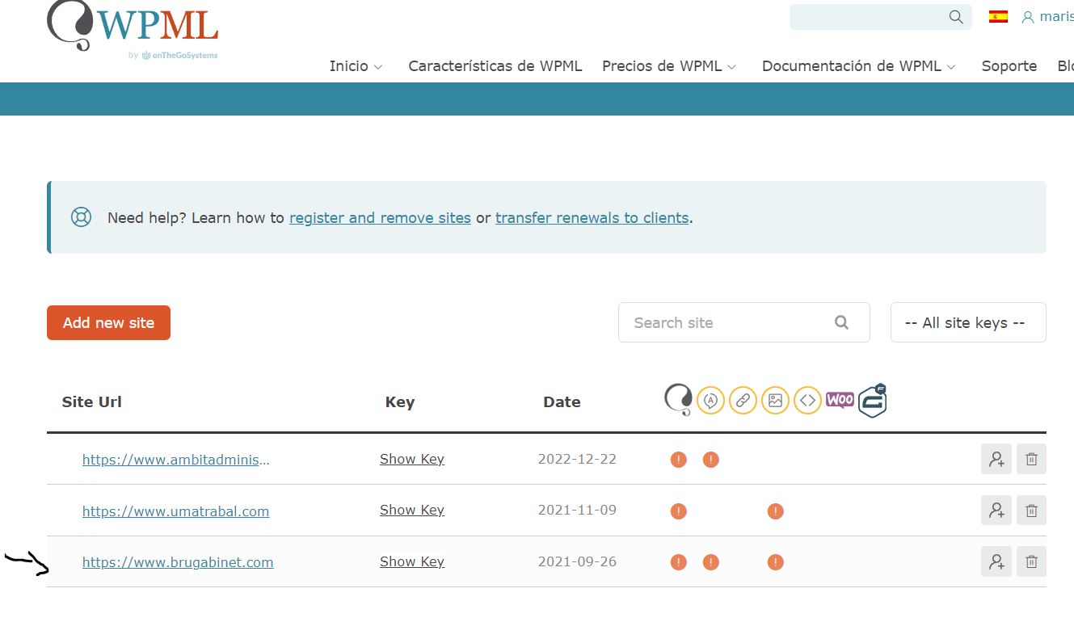Click the Key column header
The height and width of the screenshot is (639, 1074).
point(400,401)
